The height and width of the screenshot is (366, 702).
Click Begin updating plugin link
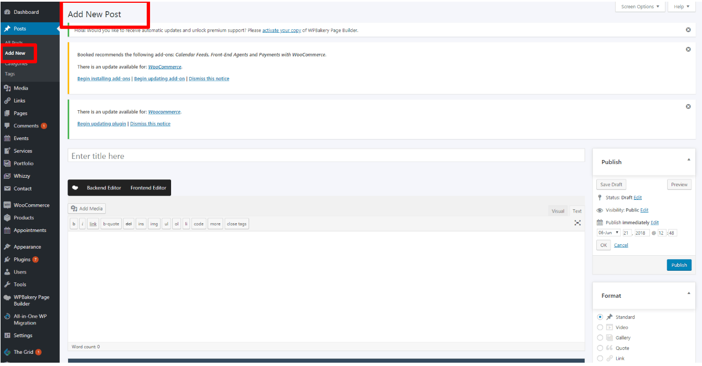[102, 123]
